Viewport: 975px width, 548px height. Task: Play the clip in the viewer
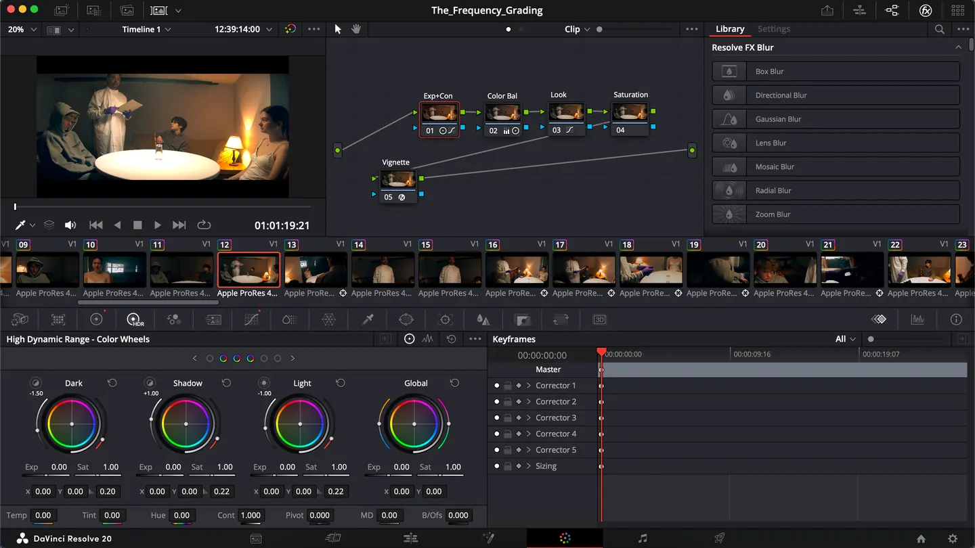click(158, 225)
